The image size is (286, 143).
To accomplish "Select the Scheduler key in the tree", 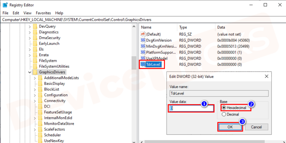I will 53,135.
